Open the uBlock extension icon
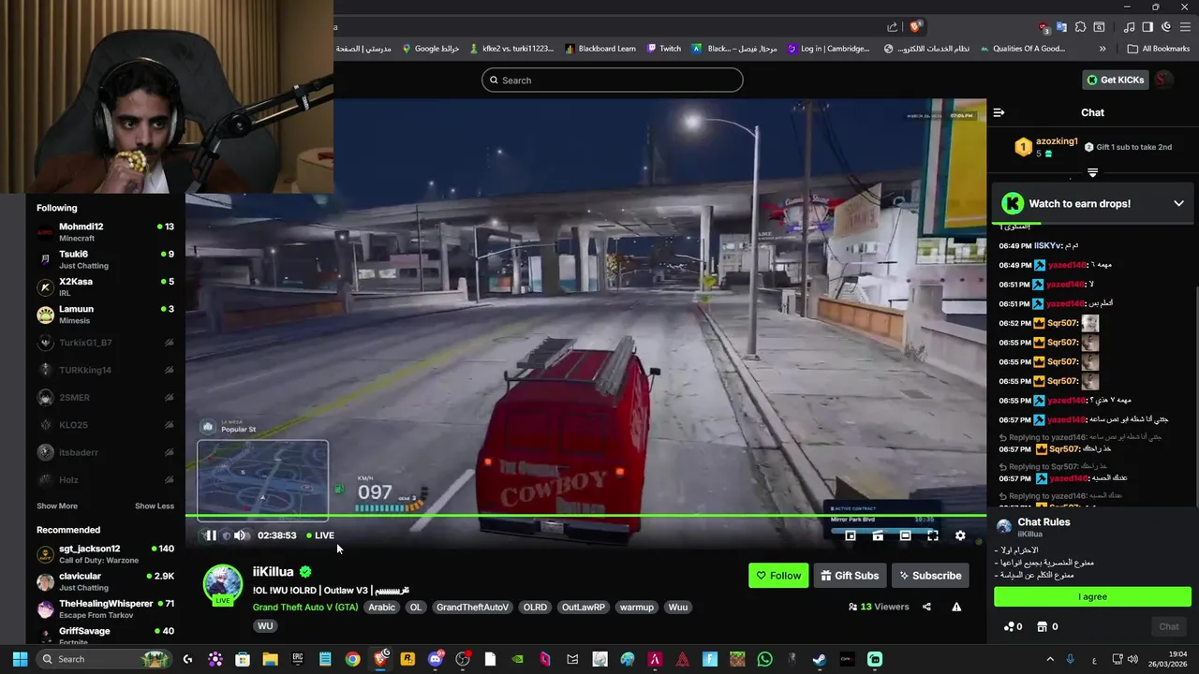 tap(1044, 27)
